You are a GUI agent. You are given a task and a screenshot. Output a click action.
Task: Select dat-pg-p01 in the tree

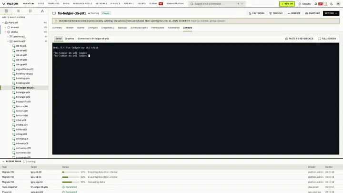[21, 64]
